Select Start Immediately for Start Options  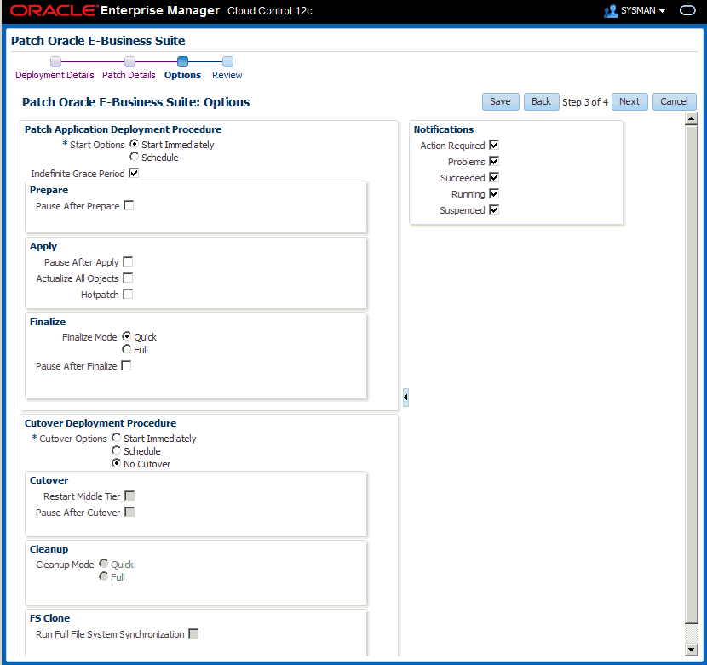coord(134,144)
